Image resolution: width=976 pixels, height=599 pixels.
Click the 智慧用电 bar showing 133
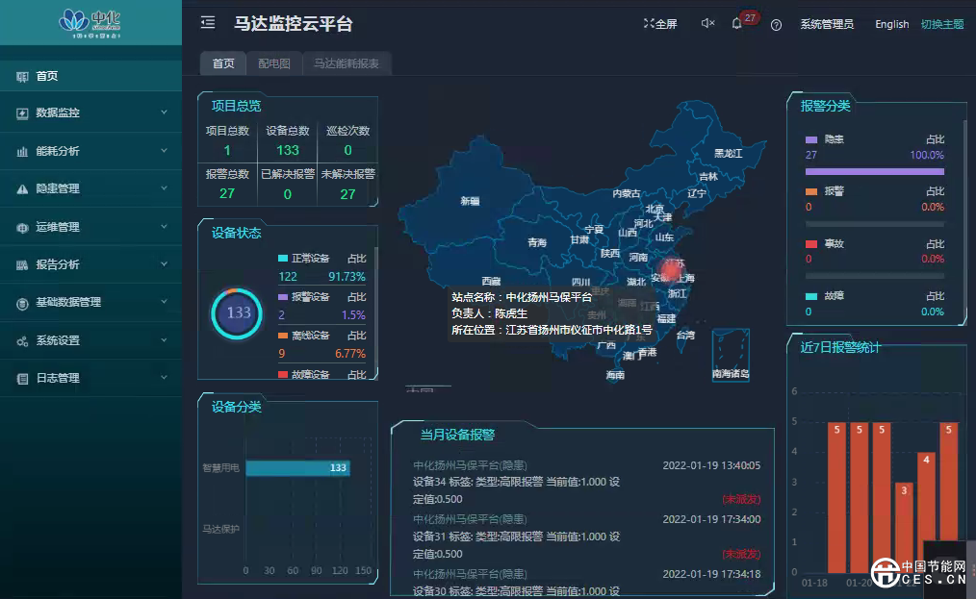pyautogui.click(x=297, y=467)
